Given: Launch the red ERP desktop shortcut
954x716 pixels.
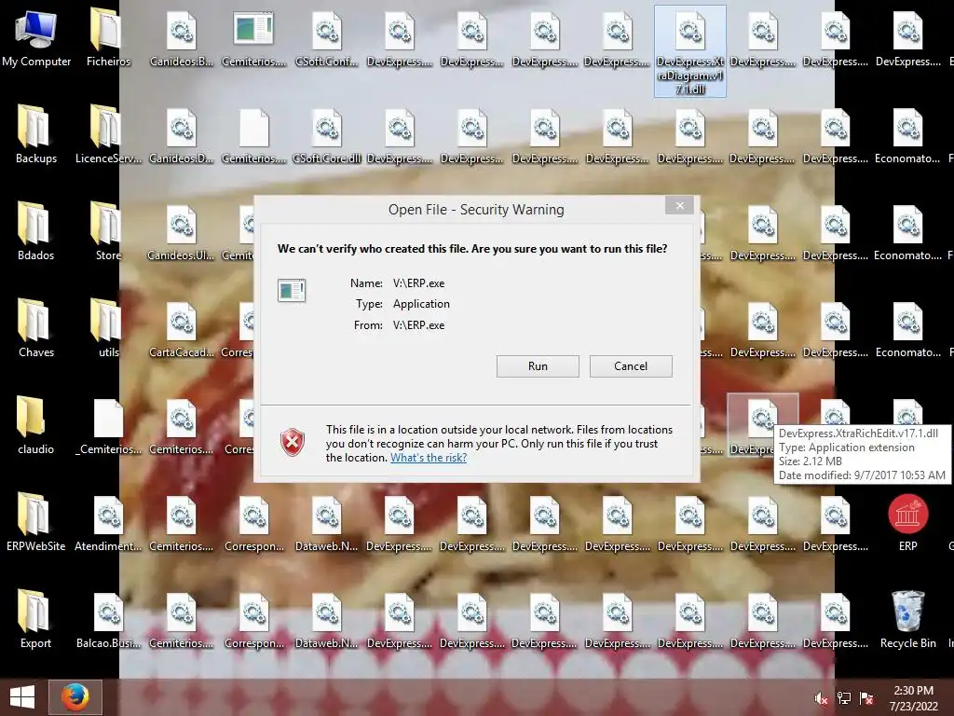Looking at the screenshot, I should pyautogui.click(x=907, y=522).
